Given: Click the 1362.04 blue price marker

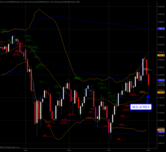Looking at the screenshot, I should (161, 28).
